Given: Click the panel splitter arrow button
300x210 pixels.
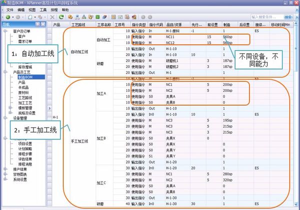Looking at the screenshot, I should (x=49, y=108).
